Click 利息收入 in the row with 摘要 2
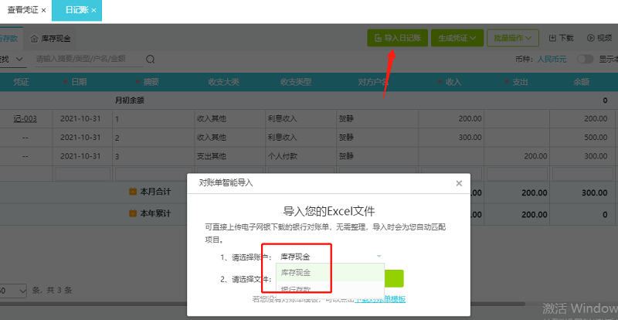 283,138
